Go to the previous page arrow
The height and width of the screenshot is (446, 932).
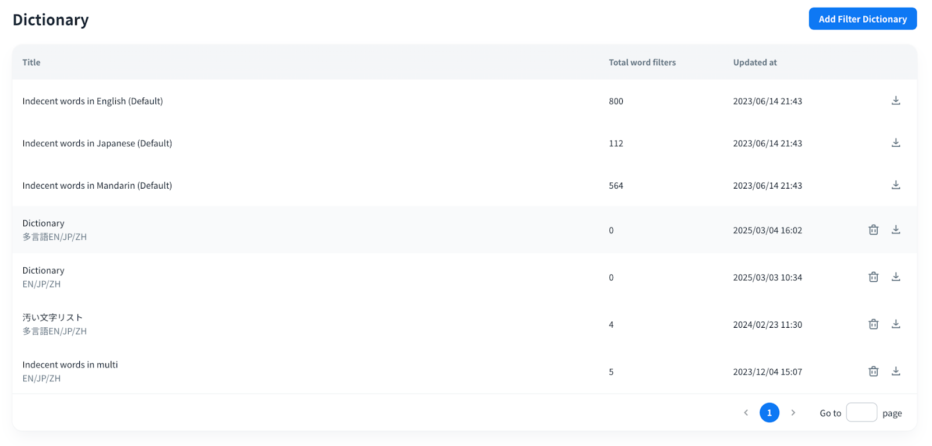click(746, 413)
